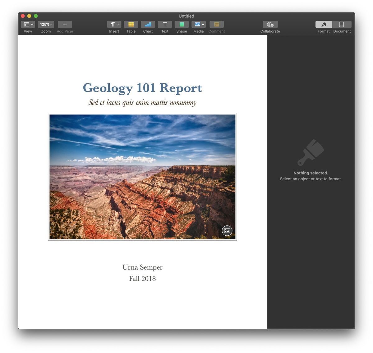The image size is (373, 353).
Task: Open the Media dropdown
Action: (x=199, y=24)
